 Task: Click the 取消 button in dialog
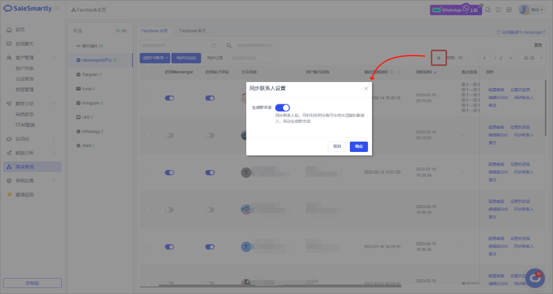pos(337,146)
